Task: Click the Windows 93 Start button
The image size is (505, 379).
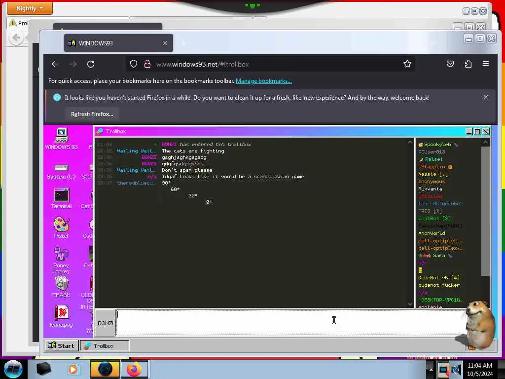Action: pos(62,346)
